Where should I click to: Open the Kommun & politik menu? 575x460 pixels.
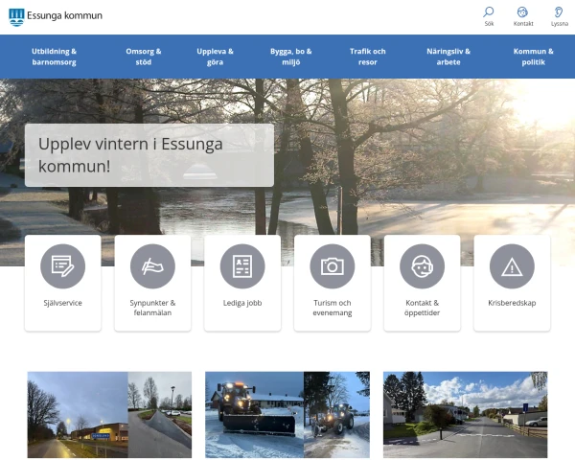coord(533,57)
